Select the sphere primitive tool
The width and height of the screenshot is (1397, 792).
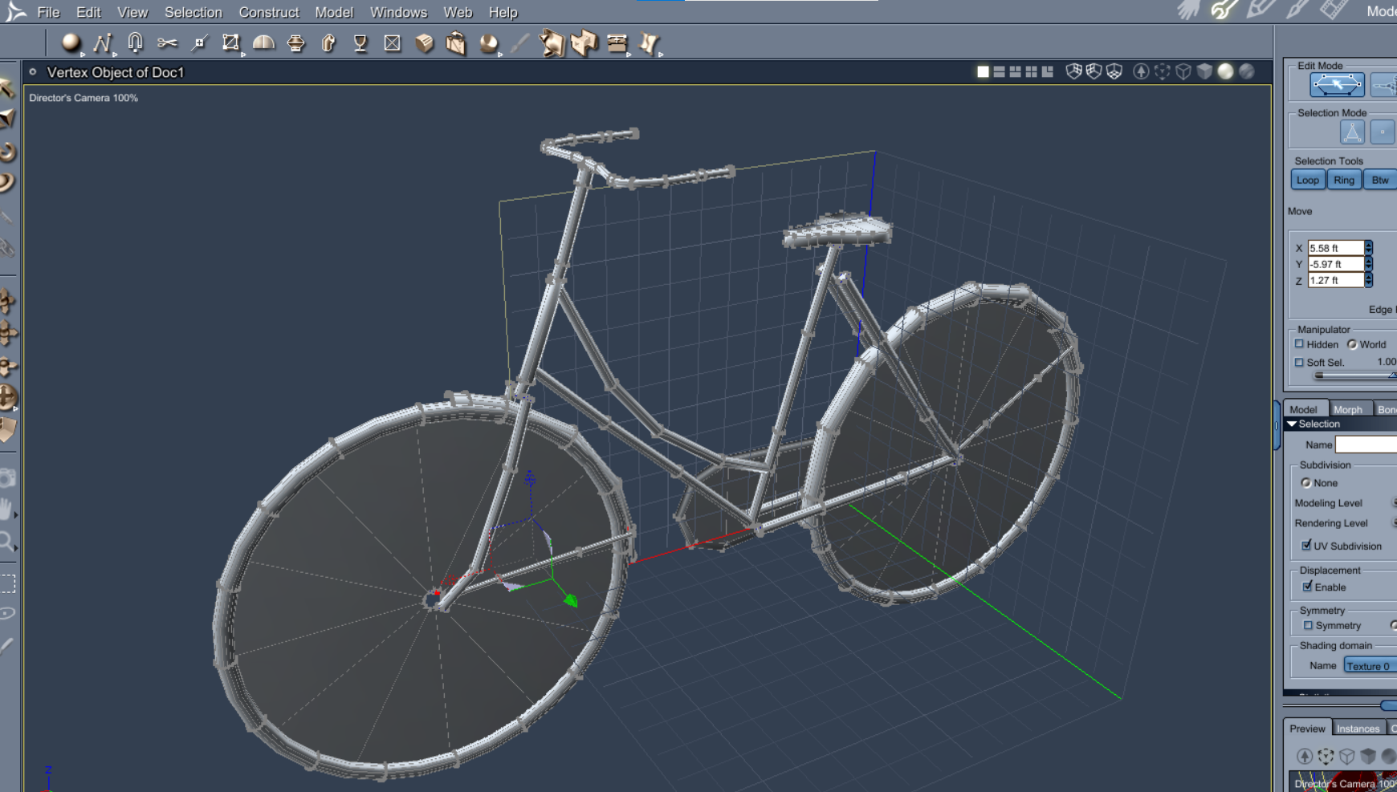coord(71,43)
